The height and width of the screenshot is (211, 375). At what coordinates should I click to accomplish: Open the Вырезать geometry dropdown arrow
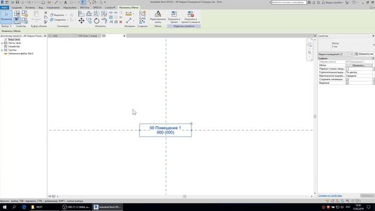coord(66,15)
